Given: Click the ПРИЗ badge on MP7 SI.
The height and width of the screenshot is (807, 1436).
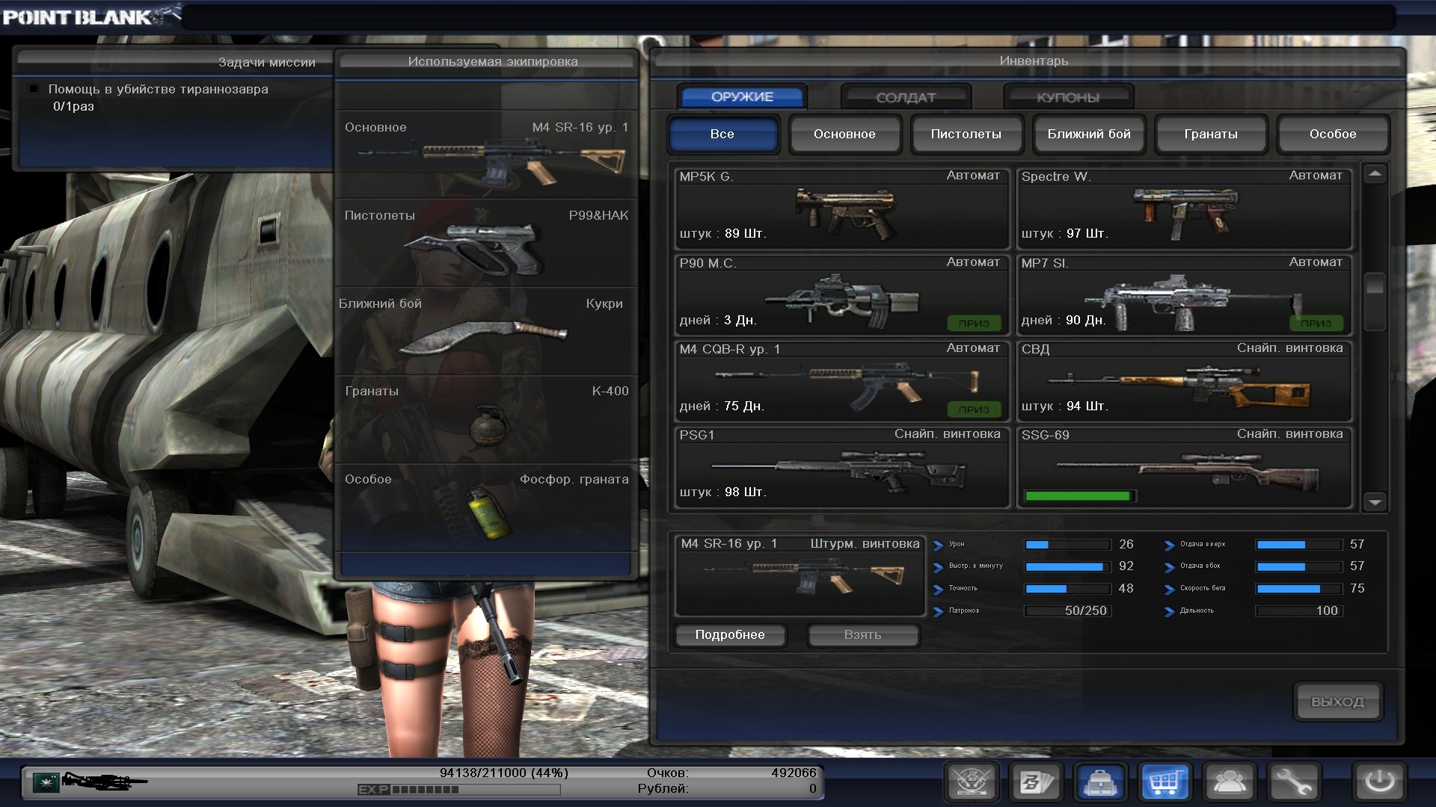Looking at the screenshot, I should pos(1316,323).
